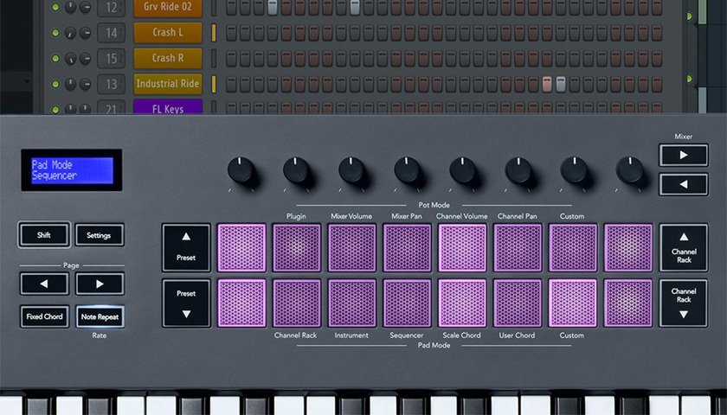Open the purple FL Keys channel button
Screen dimensions: 727x415
(168, 107)
